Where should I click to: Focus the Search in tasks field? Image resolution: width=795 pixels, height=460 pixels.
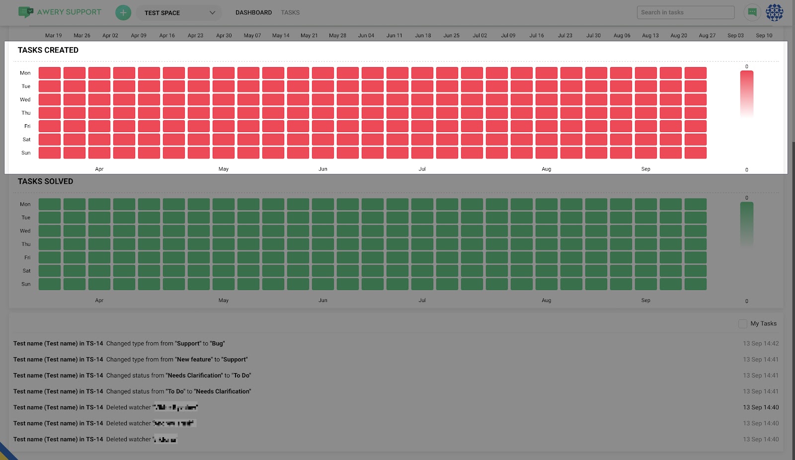coord(685,12)
